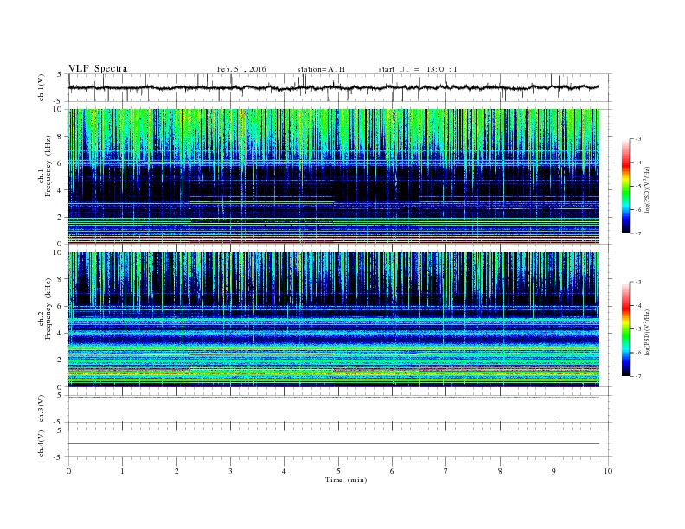Click the "2" kHz tick on ch.2 frequency axis

(60, 360)
